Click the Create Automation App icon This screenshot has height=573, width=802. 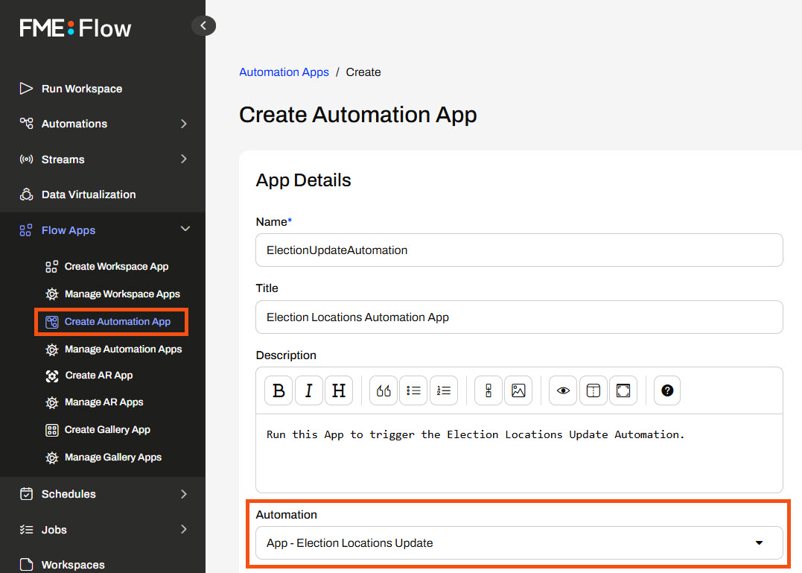click(x=51, y=322)
